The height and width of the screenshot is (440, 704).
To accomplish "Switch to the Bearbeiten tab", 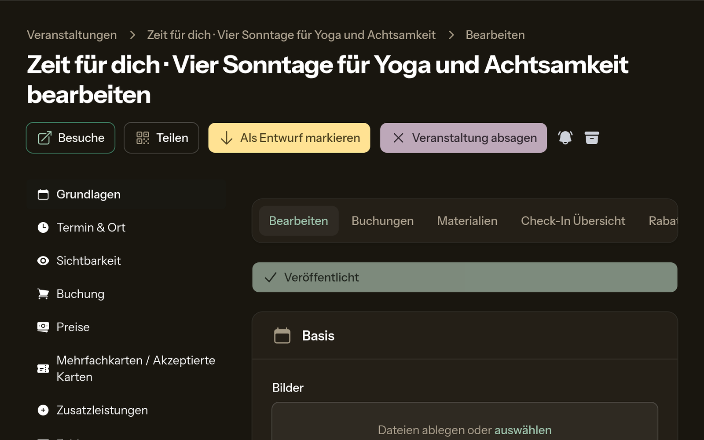I will [x=298, y=221].
